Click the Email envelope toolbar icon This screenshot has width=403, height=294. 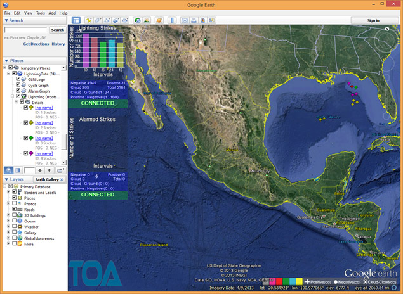[185, 20]
